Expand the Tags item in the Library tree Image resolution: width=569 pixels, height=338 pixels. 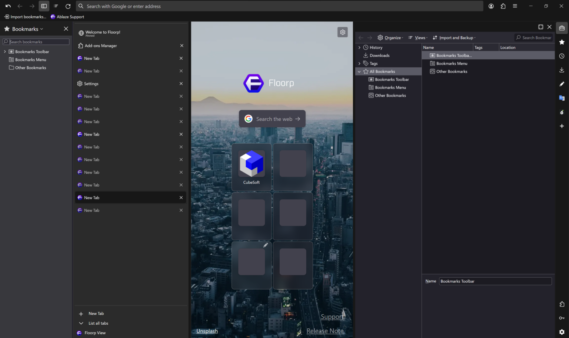[x=359, y=63]
